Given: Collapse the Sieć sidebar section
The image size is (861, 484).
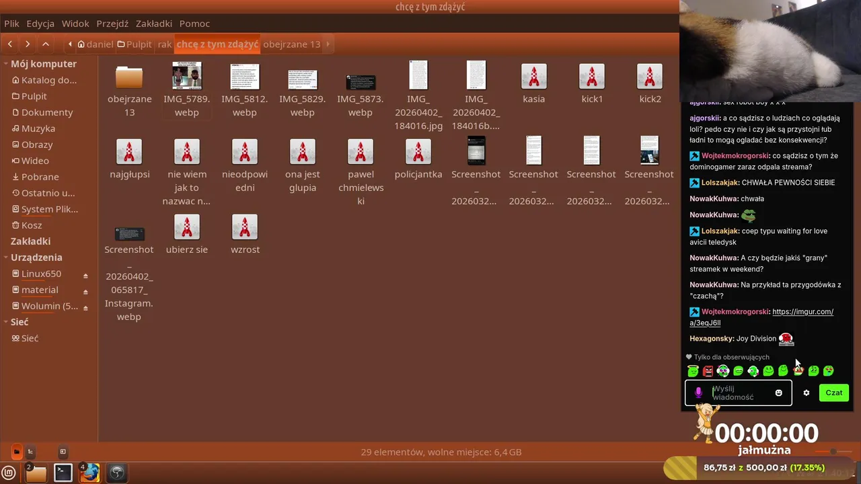Looking at the screenshot, I should (5, 322).
